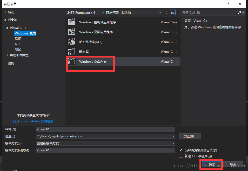The image size is (248, 171).
Task: Select the Windows 桌面 category
Action: 25,33
